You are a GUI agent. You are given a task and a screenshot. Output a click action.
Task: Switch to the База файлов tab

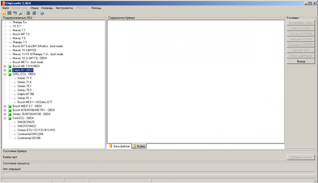pos(119,146)
